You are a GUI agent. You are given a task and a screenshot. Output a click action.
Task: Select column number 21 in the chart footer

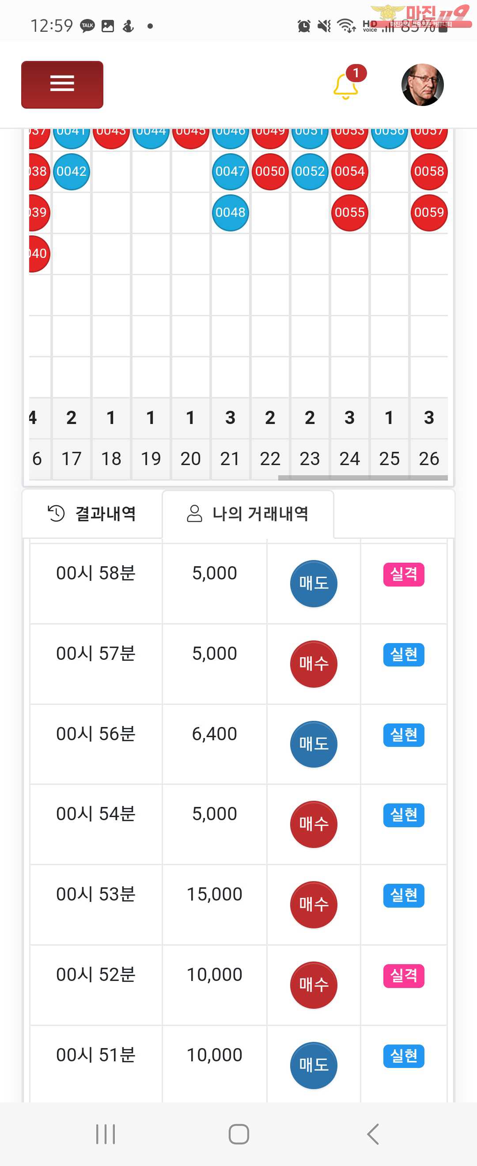click(x=231, y=459)
